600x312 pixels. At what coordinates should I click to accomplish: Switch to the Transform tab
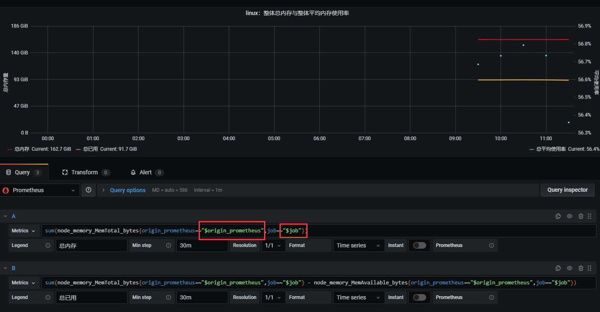pyautogui.click(x=86, y=172)
